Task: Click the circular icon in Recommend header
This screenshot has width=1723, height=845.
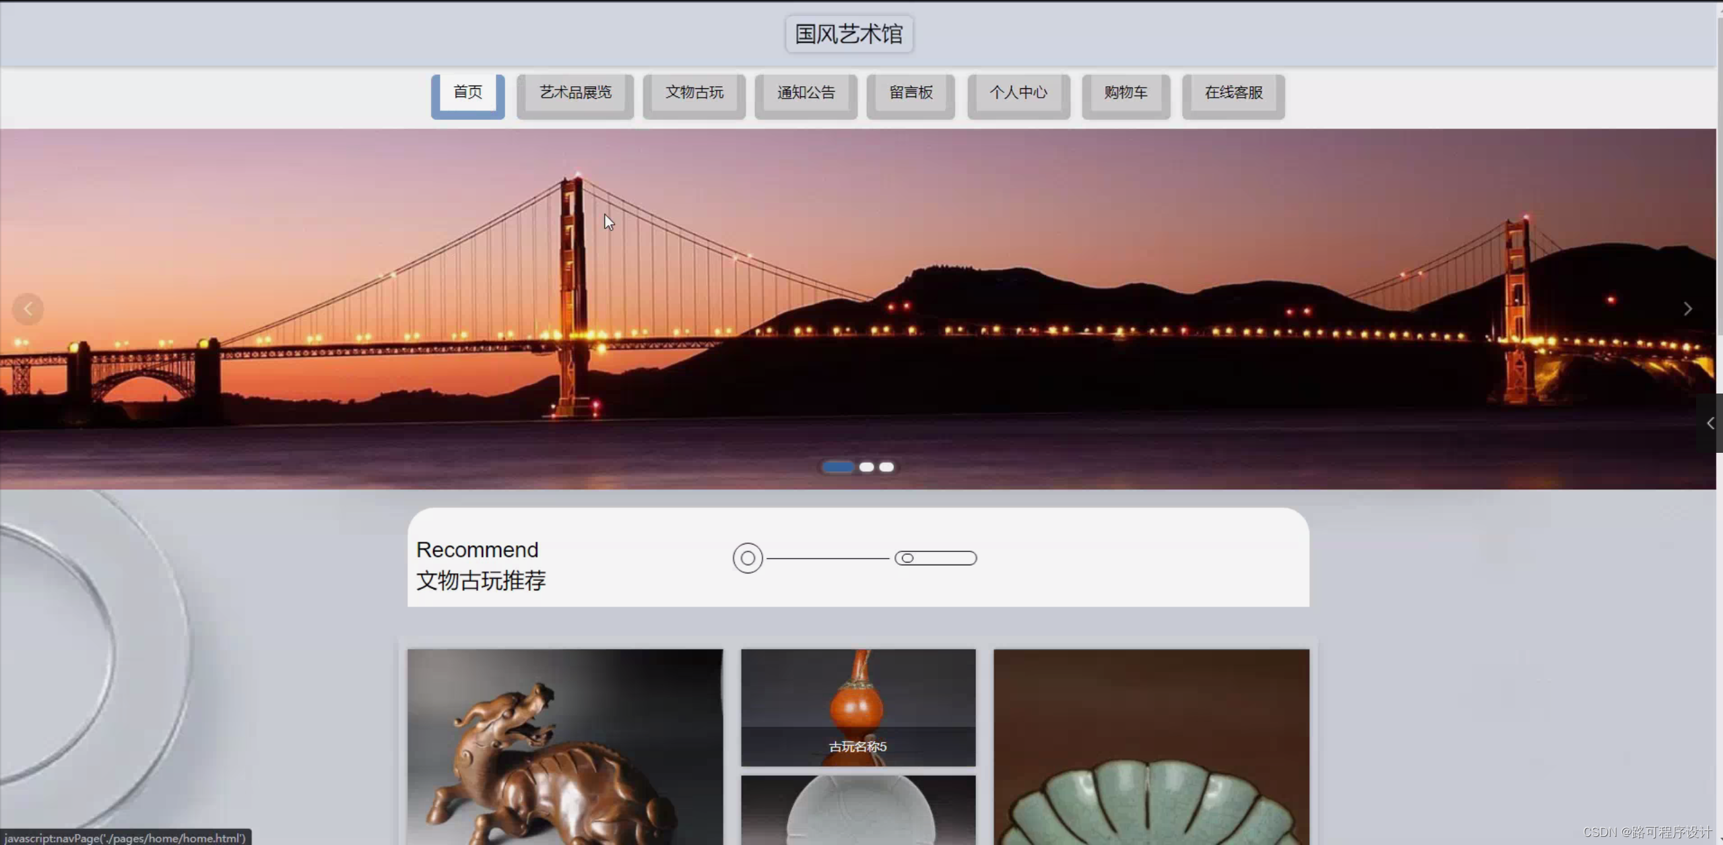Action: click(x=748, y=558)
